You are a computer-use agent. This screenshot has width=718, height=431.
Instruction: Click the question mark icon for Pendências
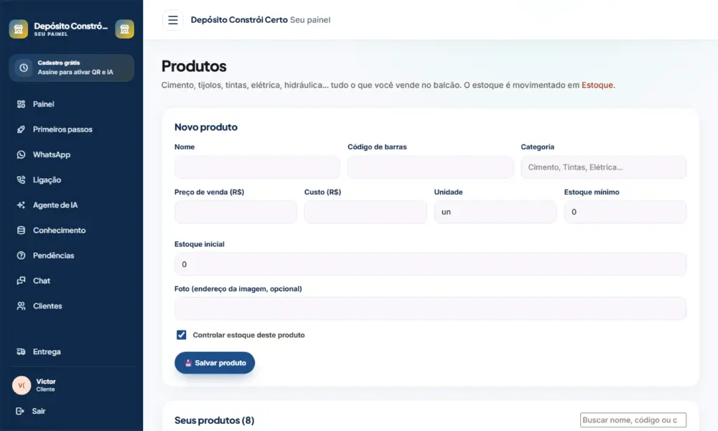pyautogui.click(x=21, y=255)
